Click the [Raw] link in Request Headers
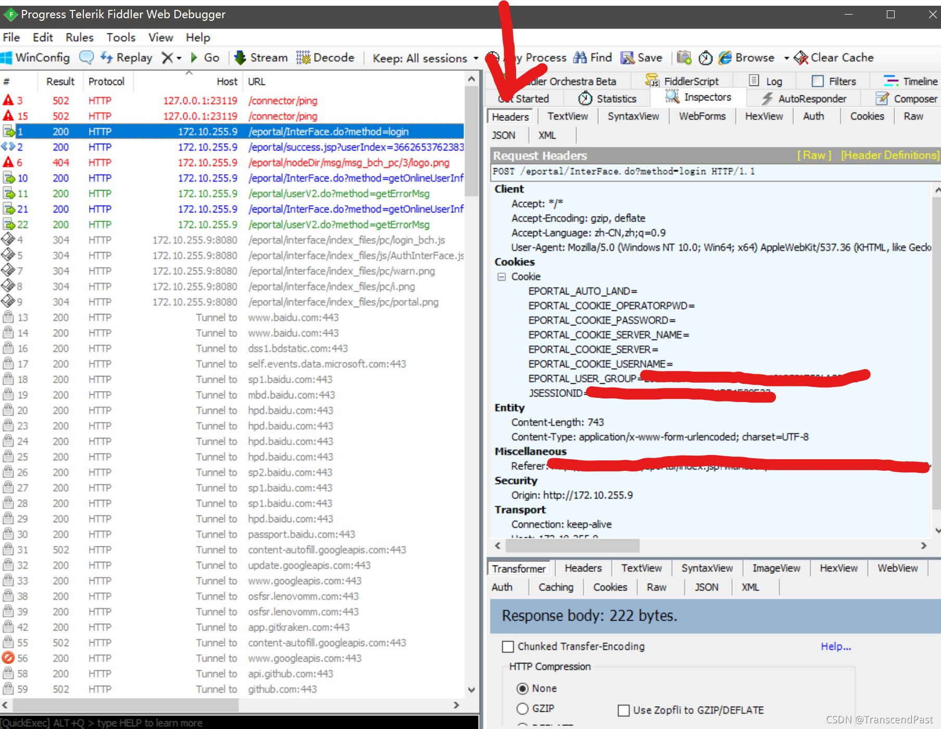The width and height of the screenshot is (941, 729). coord(813,155)
